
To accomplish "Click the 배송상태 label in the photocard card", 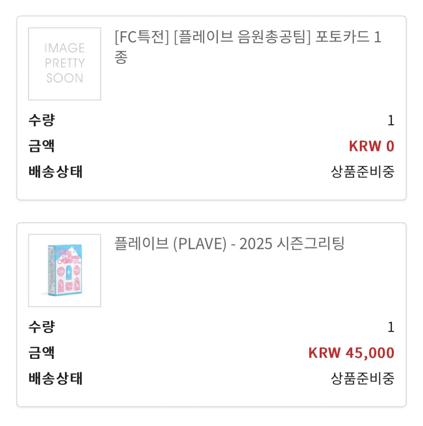I will coord(55,172).
